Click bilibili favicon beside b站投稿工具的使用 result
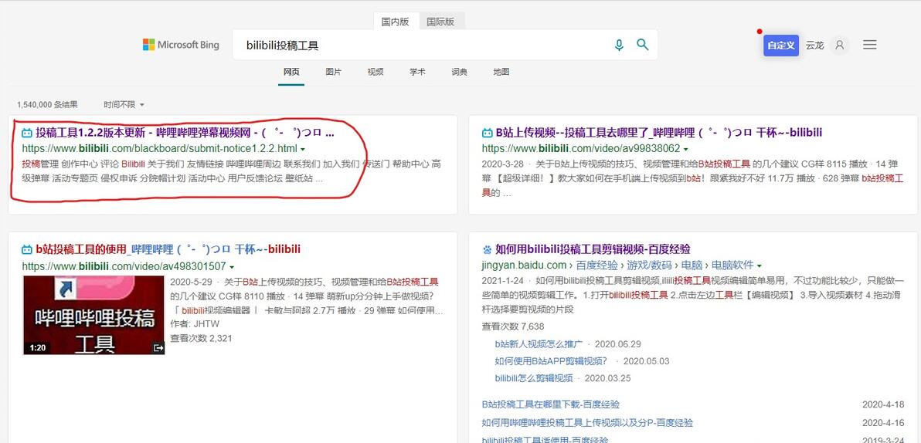The width and height of the screenshot is (921, 443). (27, 249)
